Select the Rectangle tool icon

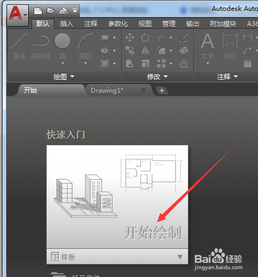click(x=105, y=37)
